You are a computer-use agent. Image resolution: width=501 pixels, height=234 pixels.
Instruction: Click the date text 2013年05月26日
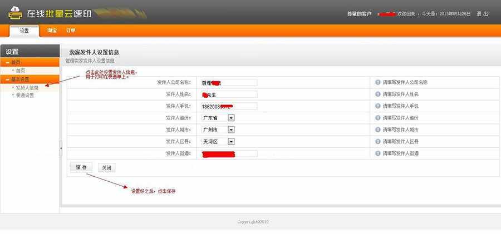point(455,14)
